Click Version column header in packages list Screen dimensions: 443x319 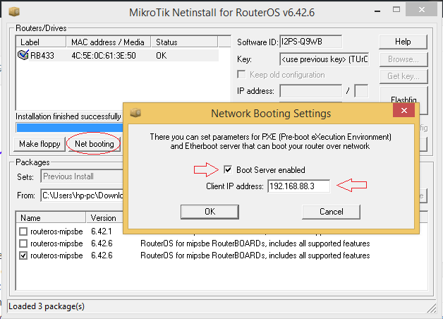[x=104, y=218]
